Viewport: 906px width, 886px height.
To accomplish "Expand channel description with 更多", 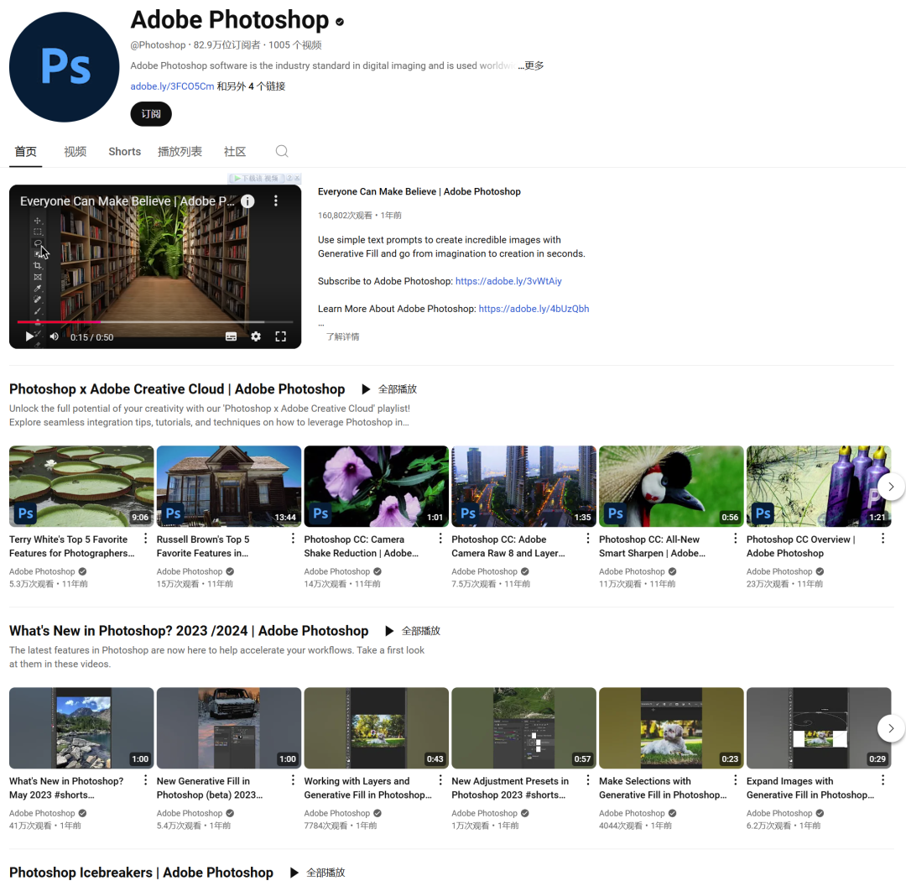I will tap(531, 66).
